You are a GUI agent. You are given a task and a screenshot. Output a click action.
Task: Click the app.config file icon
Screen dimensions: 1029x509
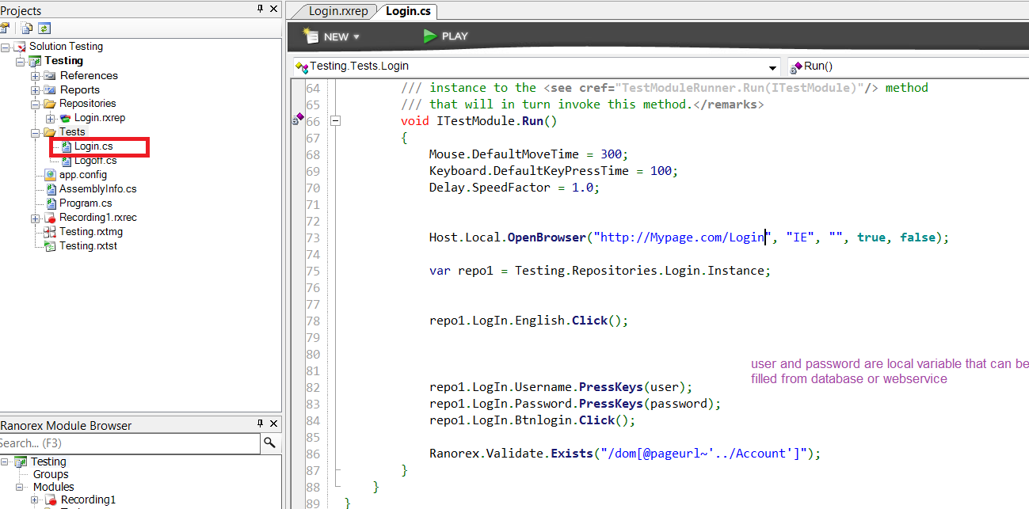(x=51, y=175)
